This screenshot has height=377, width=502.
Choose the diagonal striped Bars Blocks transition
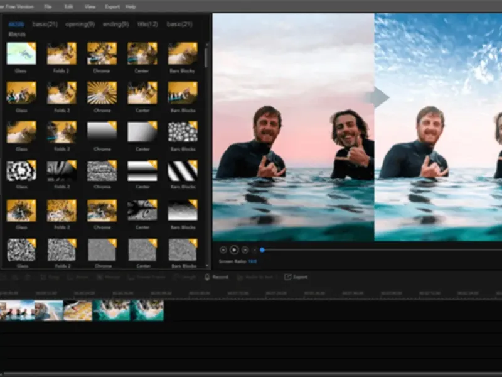pos(183,170)
